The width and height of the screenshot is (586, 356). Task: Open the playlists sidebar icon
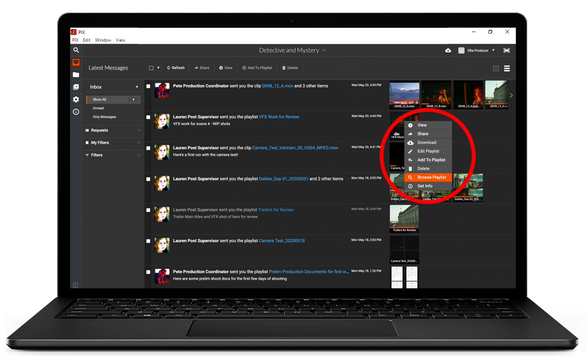coord(76,87)
